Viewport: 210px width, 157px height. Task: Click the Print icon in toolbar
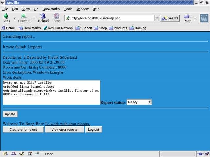187,16
